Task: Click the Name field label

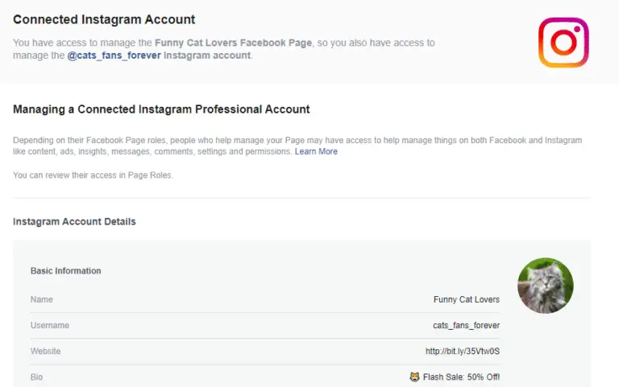Action: click(x=41, y=299)
